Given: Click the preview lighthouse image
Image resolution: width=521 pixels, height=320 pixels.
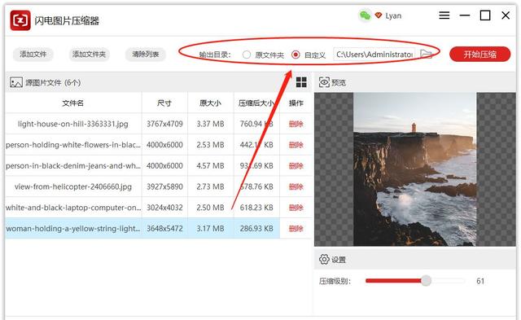Looking at the screenshot, I should click(414, 169).
